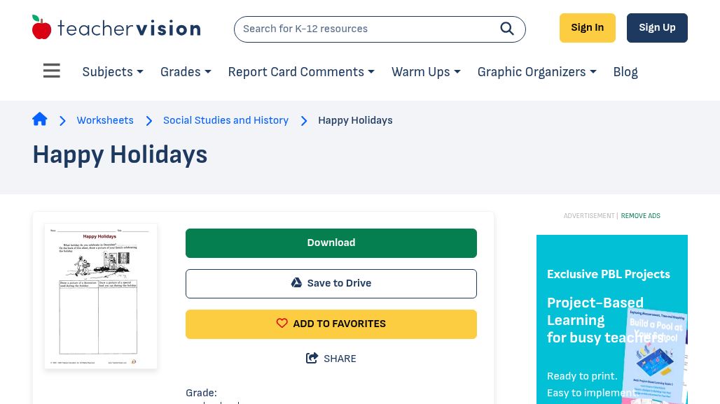Open the hamburger menu
The image size is (720, 404).
coord(52,71)
